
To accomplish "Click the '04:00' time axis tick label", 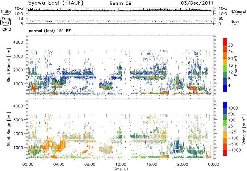I will [59, 165].
